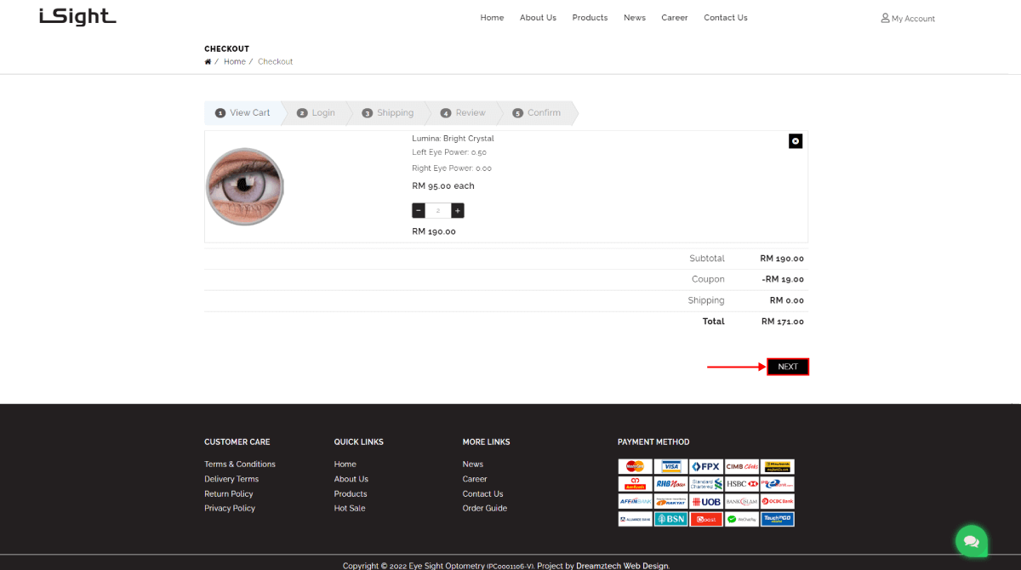The width and height of the screenshot is (1021, 570).
Task: Select the Confirm checkout step
Action: click(536, 112)
